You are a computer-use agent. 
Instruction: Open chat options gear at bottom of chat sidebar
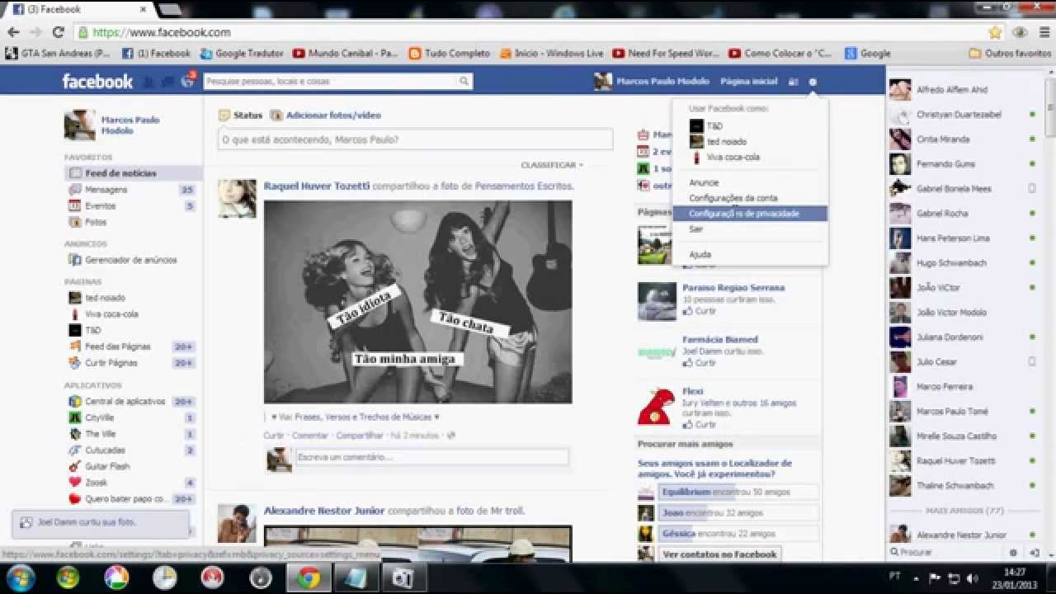1014,553
